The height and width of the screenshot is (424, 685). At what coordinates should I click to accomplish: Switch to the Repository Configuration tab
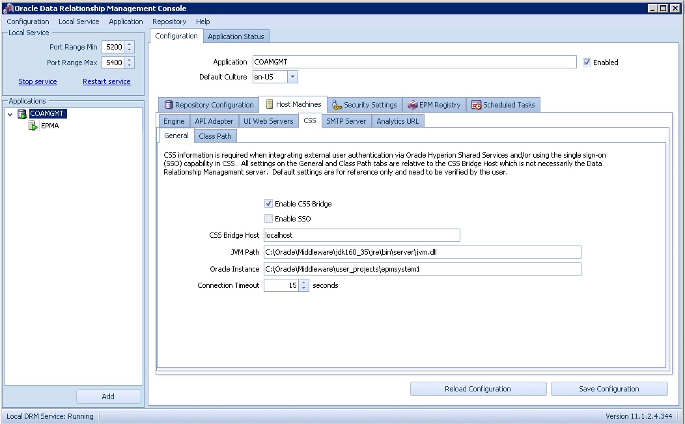point(208,105)
